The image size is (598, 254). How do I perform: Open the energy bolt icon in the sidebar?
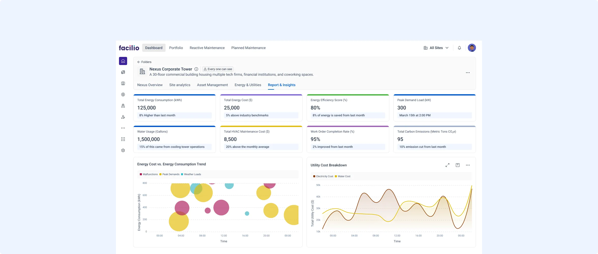[x=123, y=94]
